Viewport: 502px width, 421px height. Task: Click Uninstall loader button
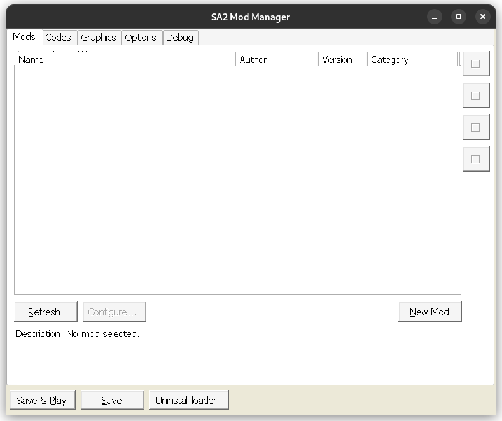point(188,400)
